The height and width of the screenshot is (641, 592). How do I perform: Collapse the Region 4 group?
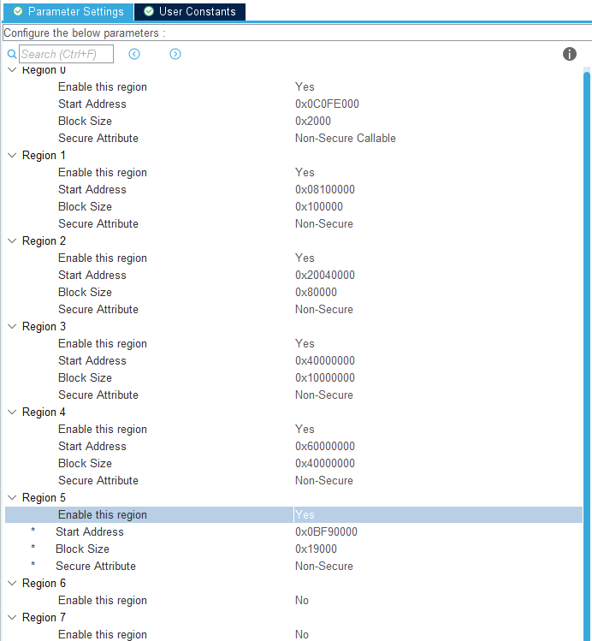(x=12, y=412)
